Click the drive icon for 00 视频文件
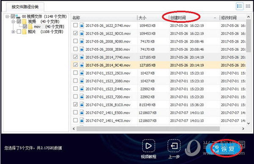The height and width of the screenshot is (164, 254). 18,16
